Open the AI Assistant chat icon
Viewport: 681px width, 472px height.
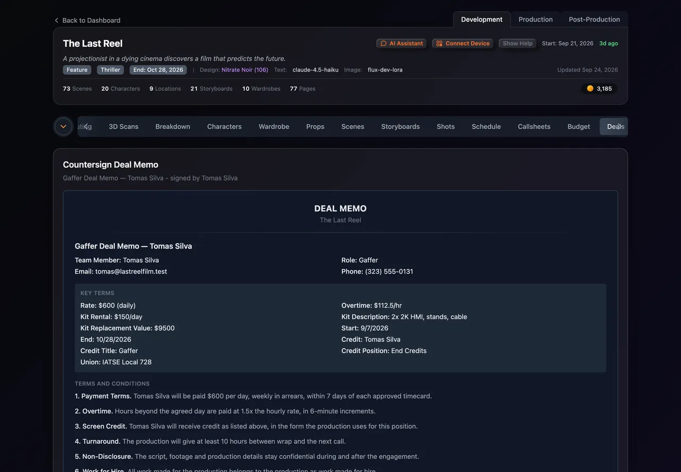384,44
